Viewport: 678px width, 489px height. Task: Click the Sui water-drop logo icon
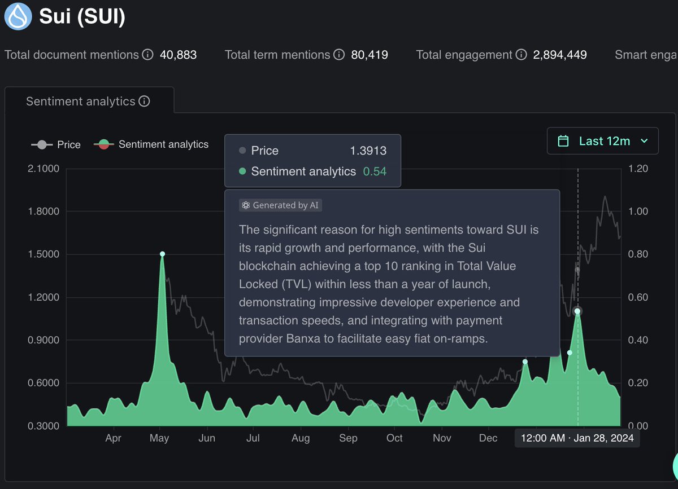[19, 16]
